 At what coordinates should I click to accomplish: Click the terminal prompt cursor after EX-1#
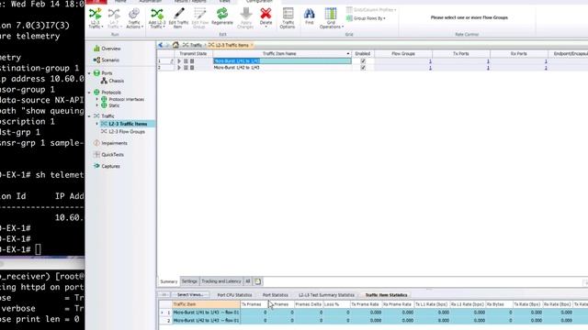coord(38,249)
